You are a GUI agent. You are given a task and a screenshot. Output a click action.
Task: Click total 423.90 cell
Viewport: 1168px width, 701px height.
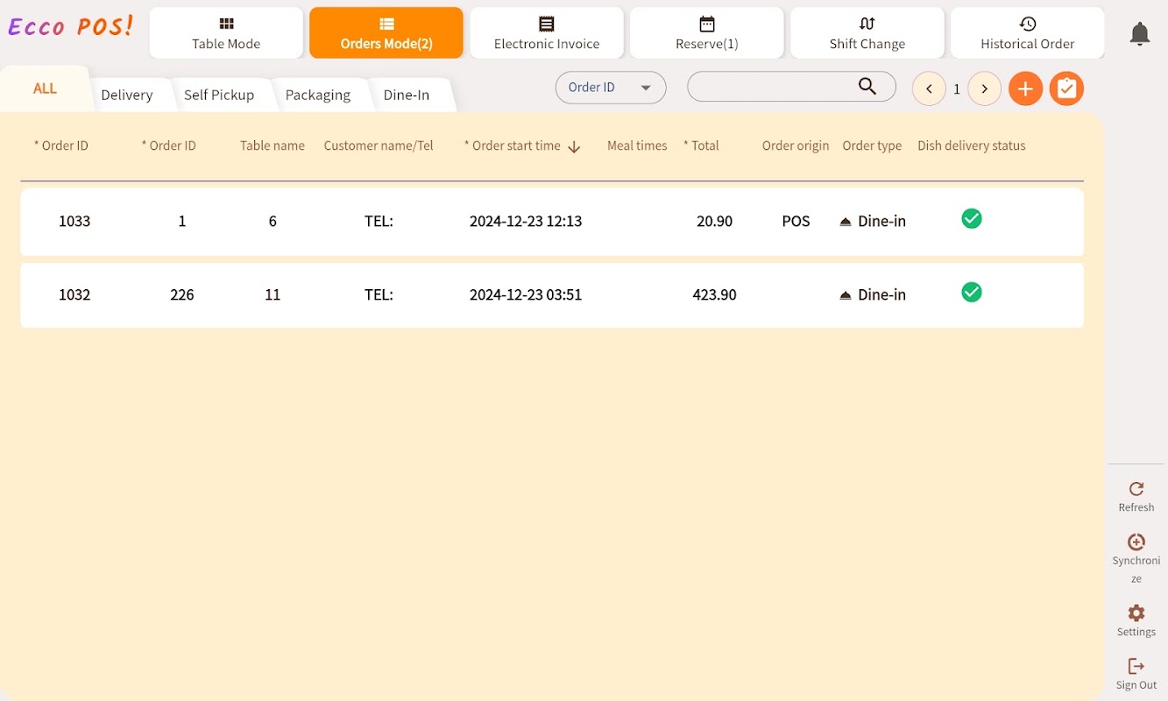(714, 295)
